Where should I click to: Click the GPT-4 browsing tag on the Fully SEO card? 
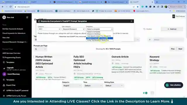point(98,78)
